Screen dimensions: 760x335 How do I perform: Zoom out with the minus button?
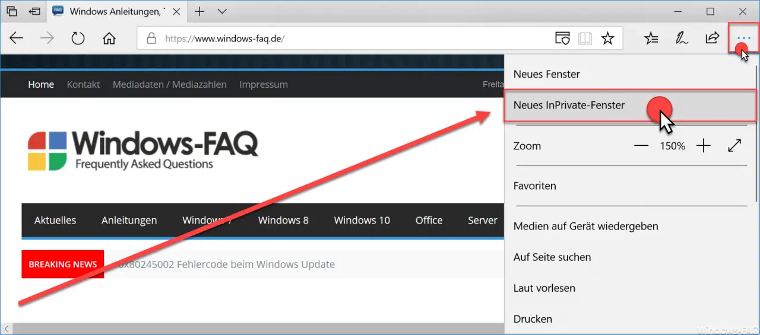click(641, 146)
